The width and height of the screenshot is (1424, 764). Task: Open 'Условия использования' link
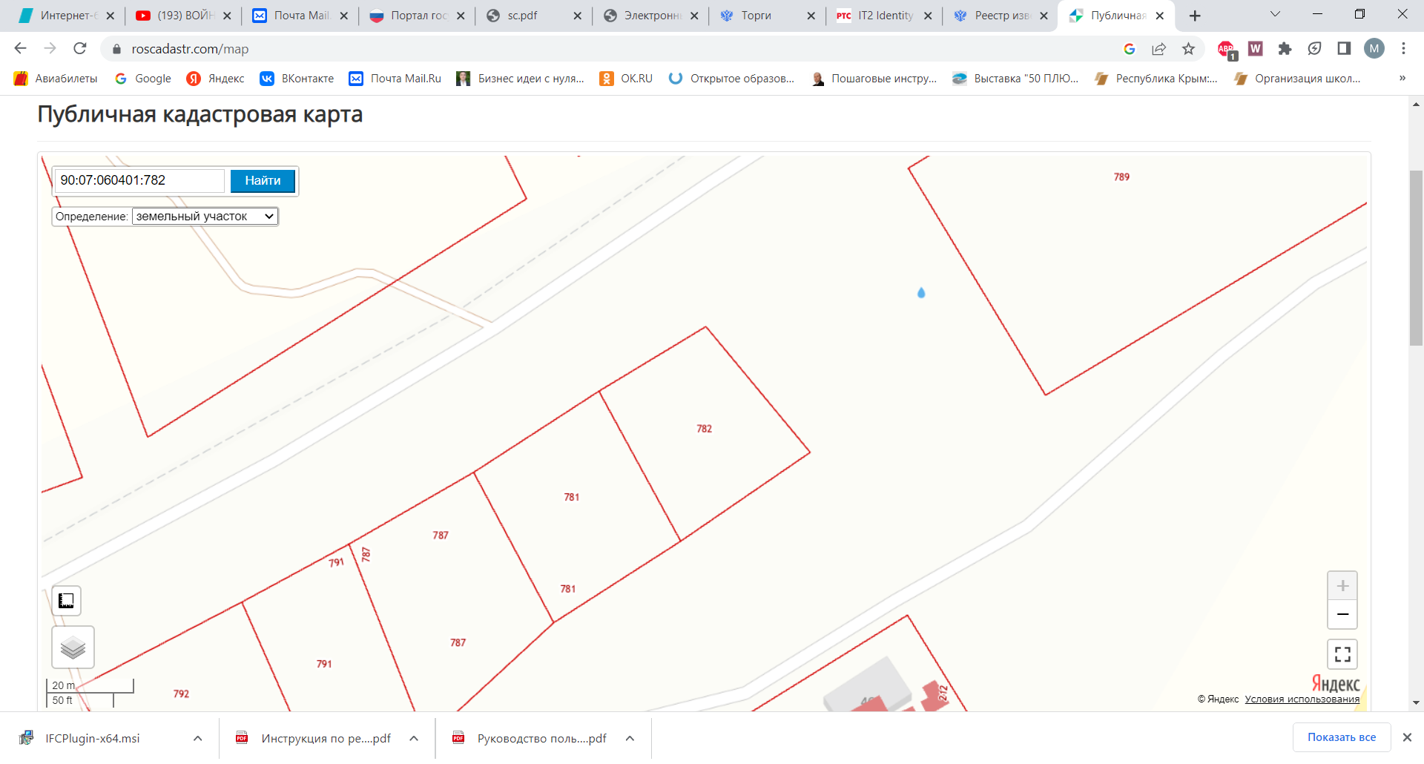[1302, 699]
